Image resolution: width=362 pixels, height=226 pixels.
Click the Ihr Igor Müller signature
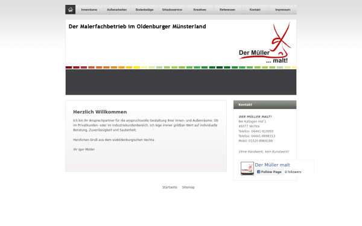coord(84,149)
